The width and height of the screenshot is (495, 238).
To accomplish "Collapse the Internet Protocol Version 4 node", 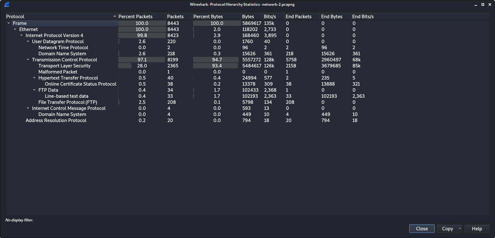I will coord(21,35).
